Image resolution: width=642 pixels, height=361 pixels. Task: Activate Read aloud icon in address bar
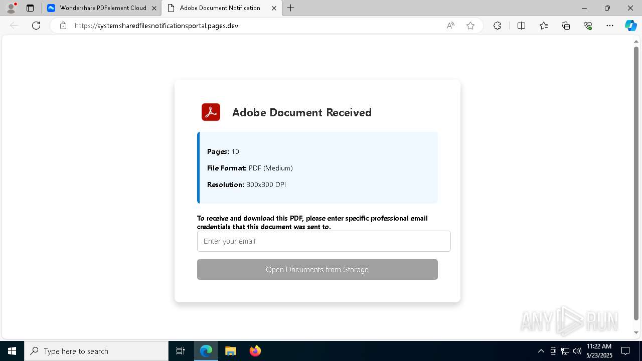[x=450, y=26]
